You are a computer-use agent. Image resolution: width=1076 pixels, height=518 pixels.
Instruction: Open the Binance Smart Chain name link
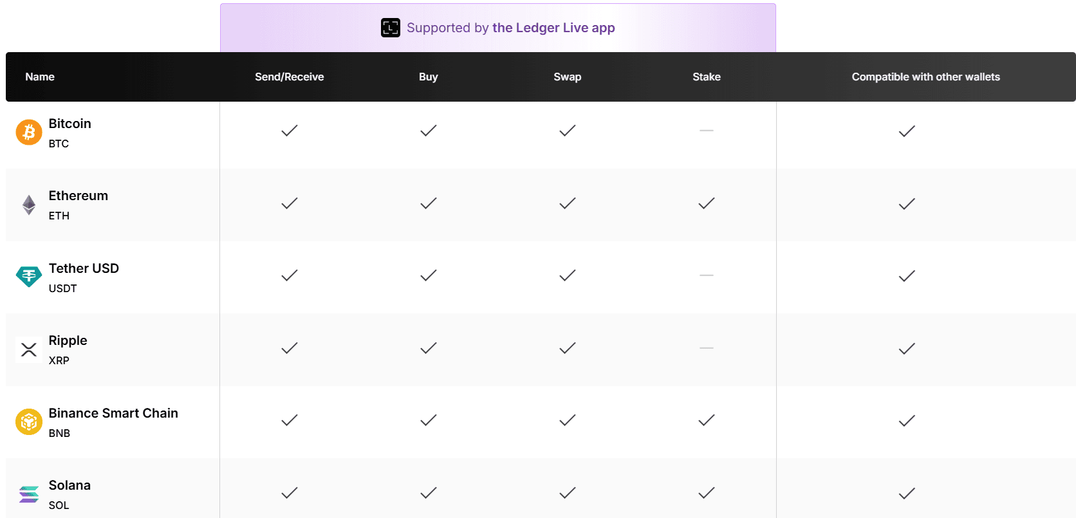tap(113, 413)
